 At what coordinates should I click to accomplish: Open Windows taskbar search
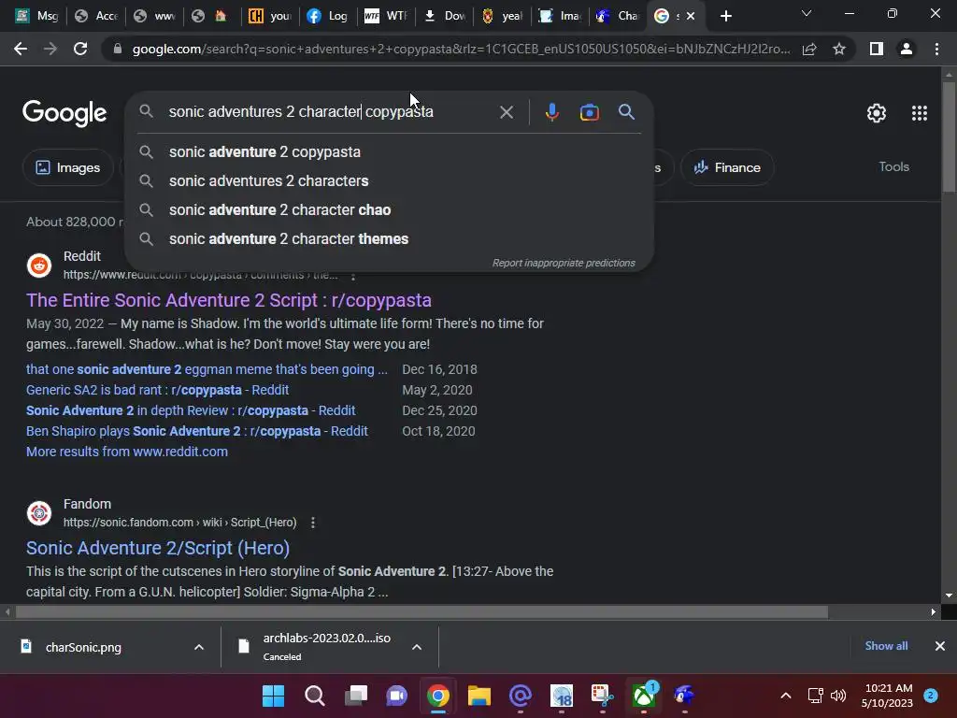point(314,696)
